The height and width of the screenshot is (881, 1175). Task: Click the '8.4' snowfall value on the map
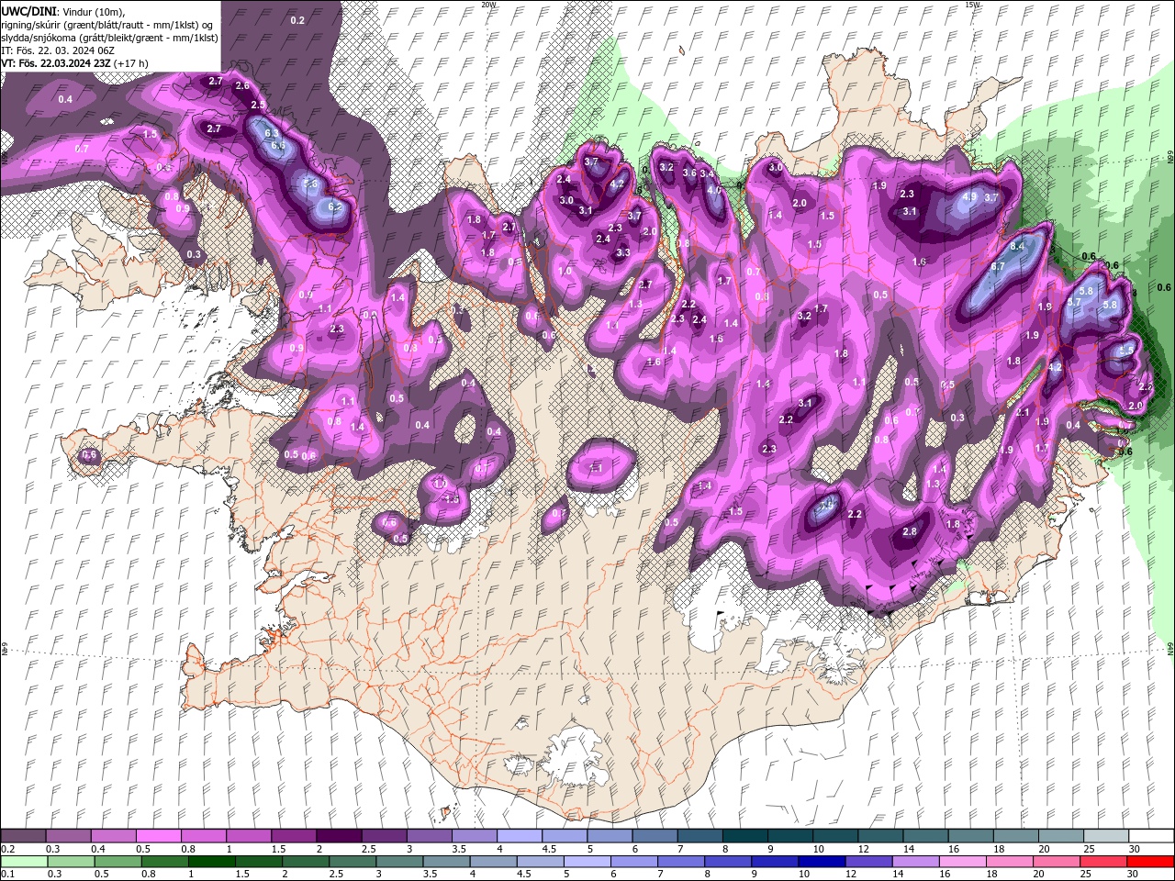click(x=1017, y=247)
